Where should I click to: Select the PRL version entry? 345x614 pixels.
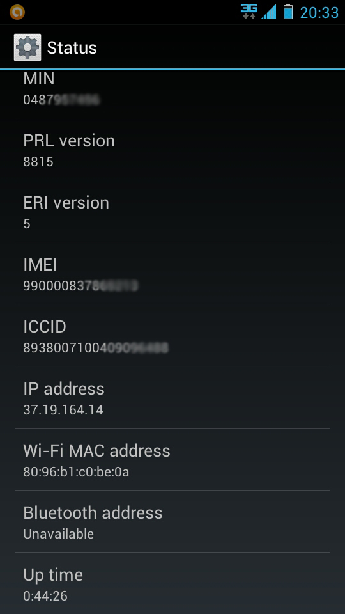point(172,149)
